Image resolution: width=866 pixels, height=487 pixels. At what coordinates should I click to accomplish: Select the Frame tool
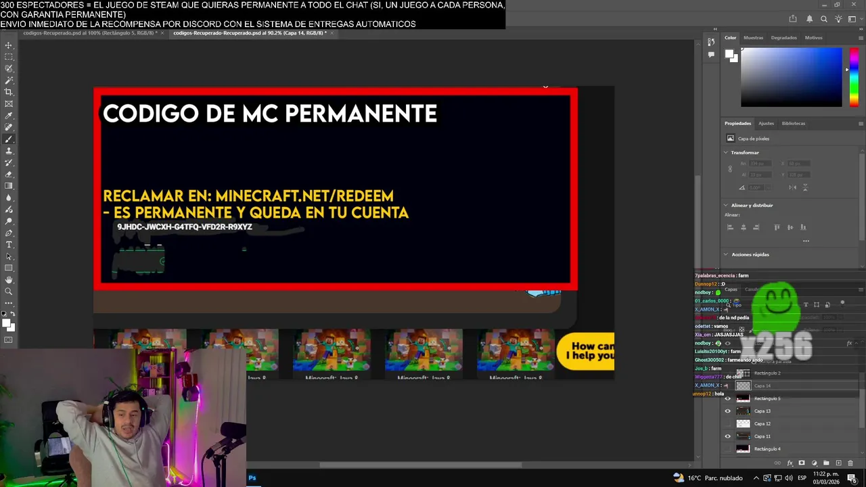coord(9,103)
